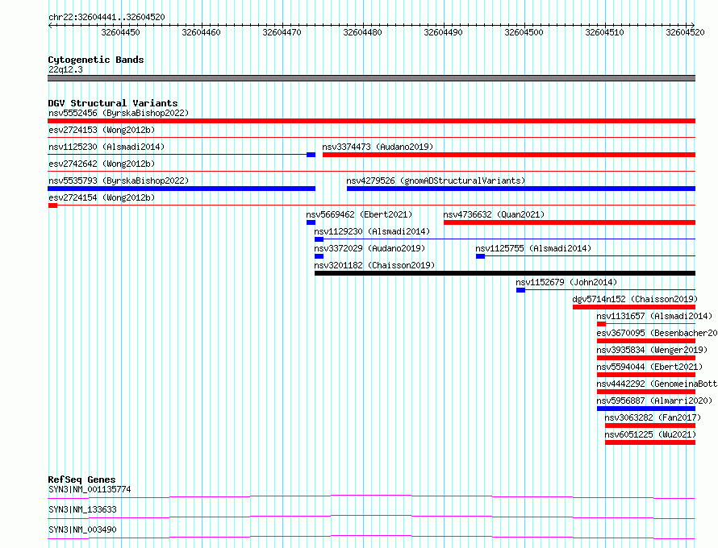
Task: Click the thick red bar of nsv5552456
Action: [x=371, y=121]
